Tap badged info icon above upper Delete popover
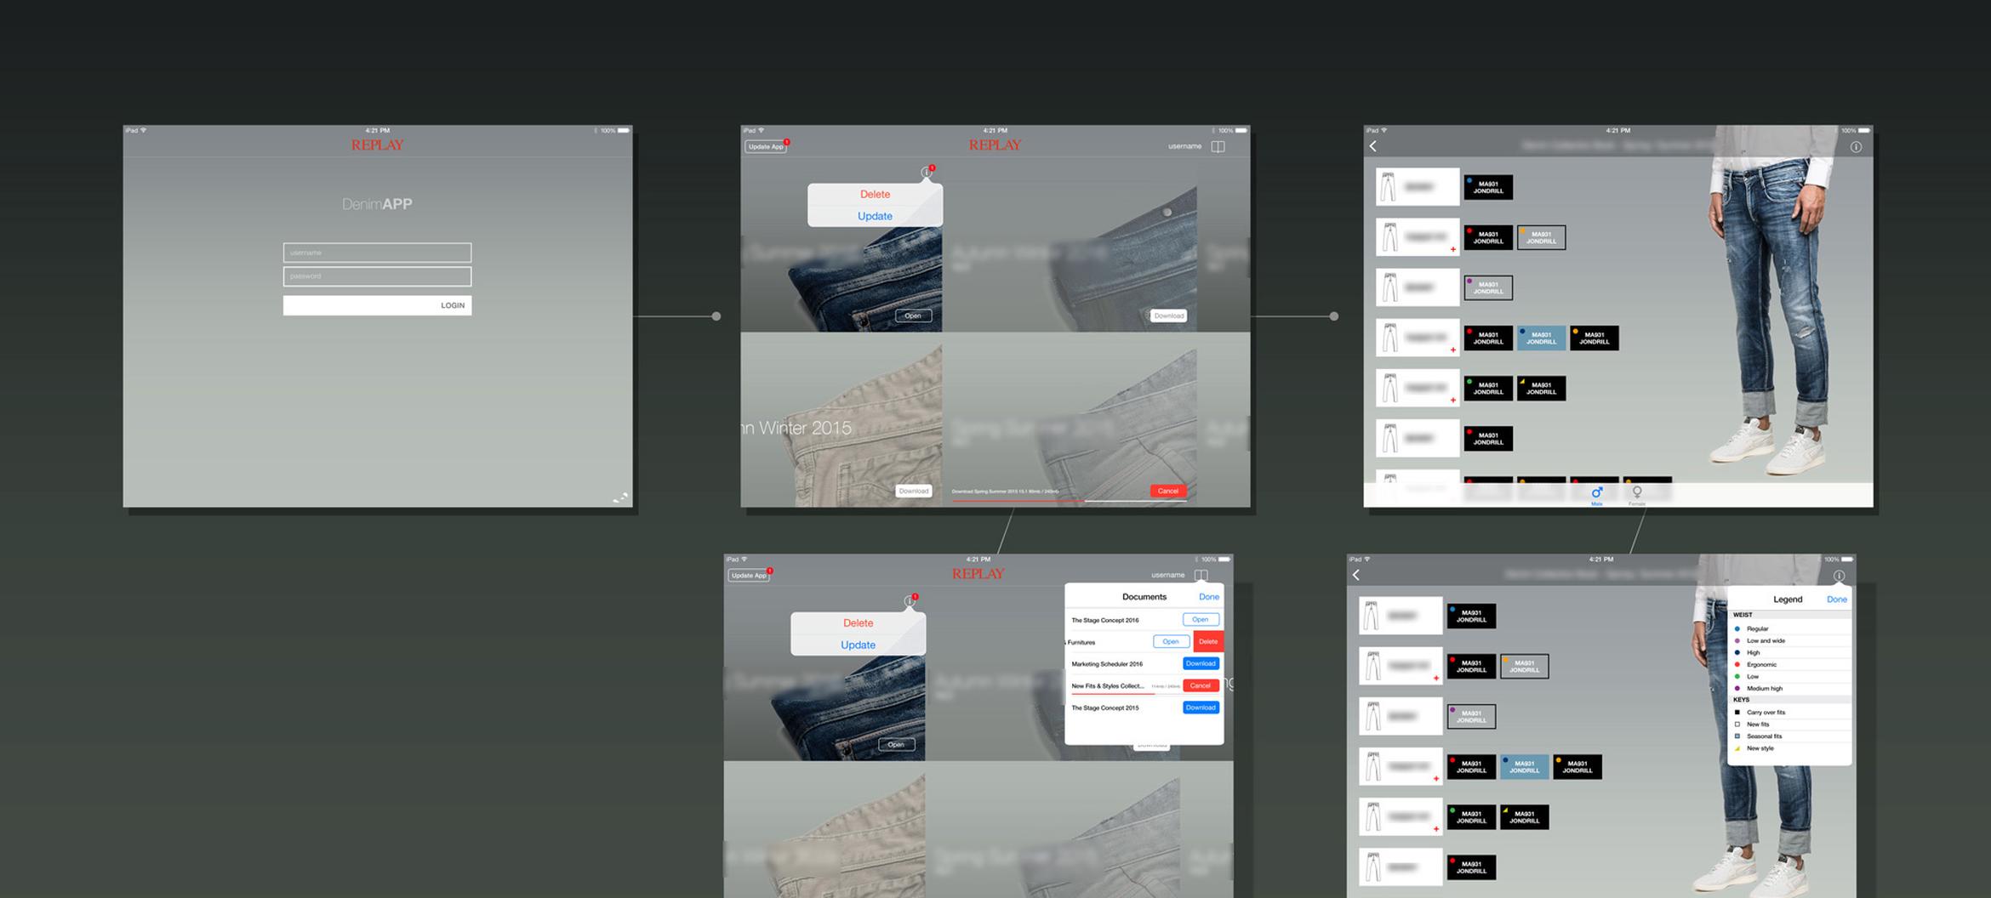Screen dimensions: 1991x898 click(x=927, y=172)
